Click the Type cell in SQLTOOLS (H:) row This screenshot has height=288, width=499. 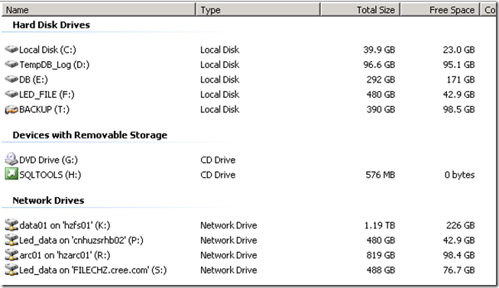218,175
